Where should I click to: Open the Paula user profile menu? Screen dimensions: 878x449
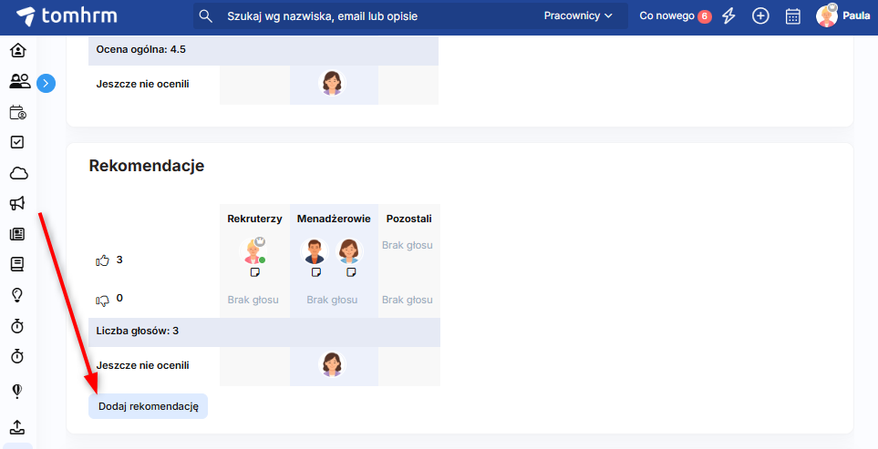pos(842,16)
